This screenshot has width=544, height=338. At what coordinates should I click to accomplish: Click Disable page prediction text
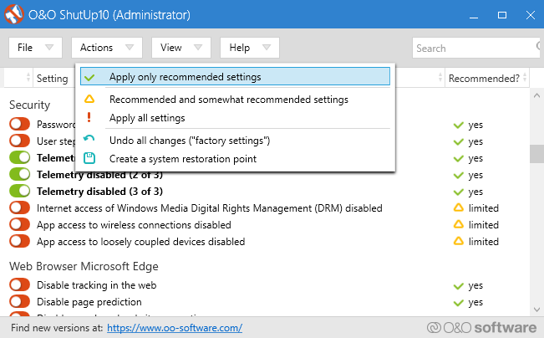89,302
